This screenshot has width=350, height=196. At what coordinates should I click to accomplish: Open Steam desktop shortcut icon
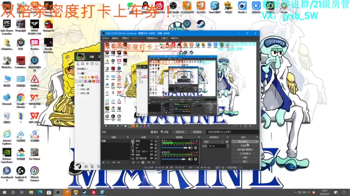[x=201, y=24]
